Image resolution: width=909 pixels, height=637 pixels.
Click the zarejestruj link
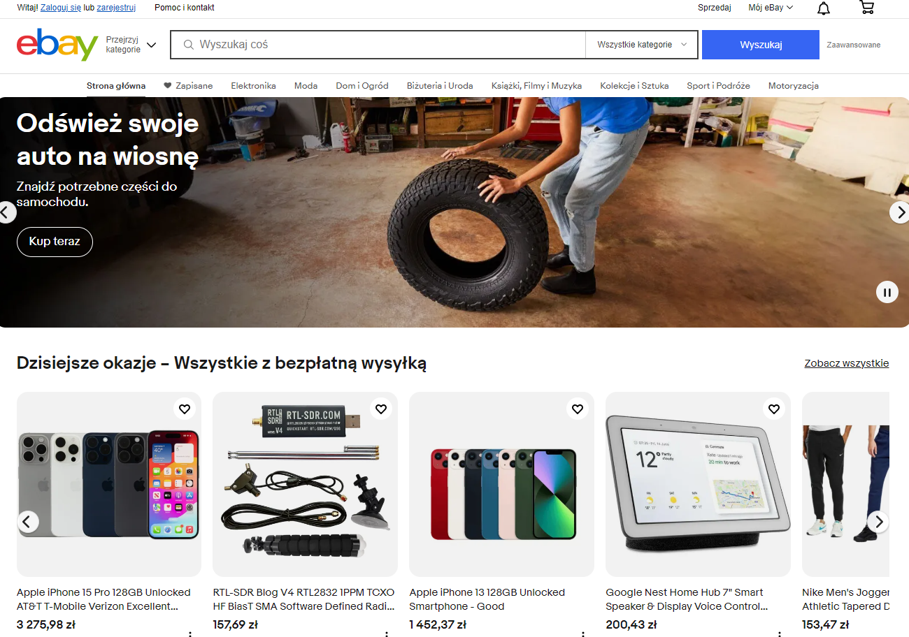[x=116, y=8]
